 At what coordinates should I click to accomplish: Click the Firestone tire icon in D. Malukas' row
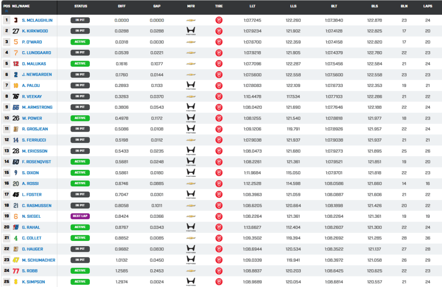[x=219, y=64]
